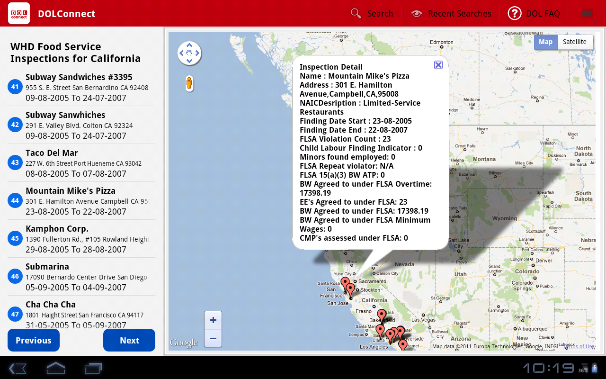
Task: Go to Next page of inspections
Action: pos(129,340)
